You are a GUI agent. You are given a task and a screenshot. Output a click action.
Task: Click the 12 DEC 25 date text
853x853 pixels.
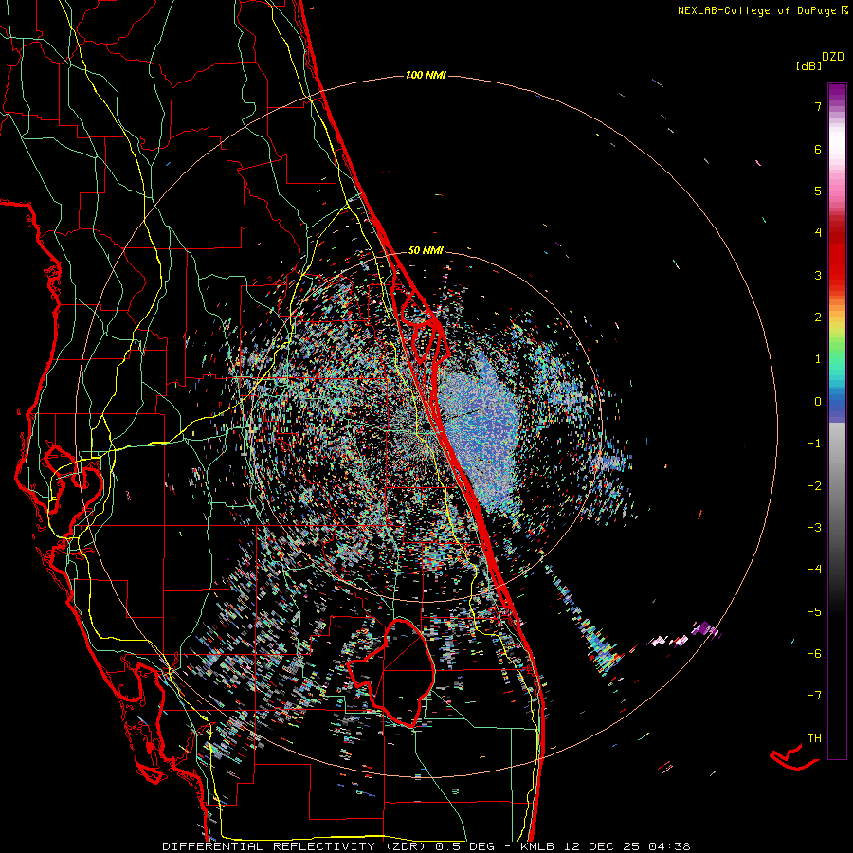(x=601, y=846)
